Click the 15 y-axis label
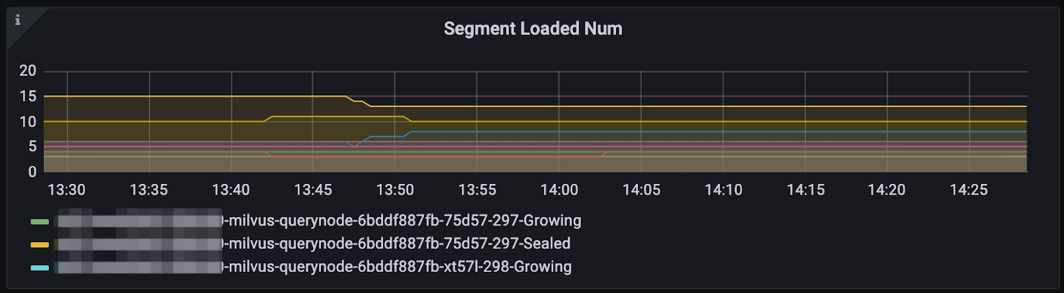The image size is (1064, 293). 28,97
